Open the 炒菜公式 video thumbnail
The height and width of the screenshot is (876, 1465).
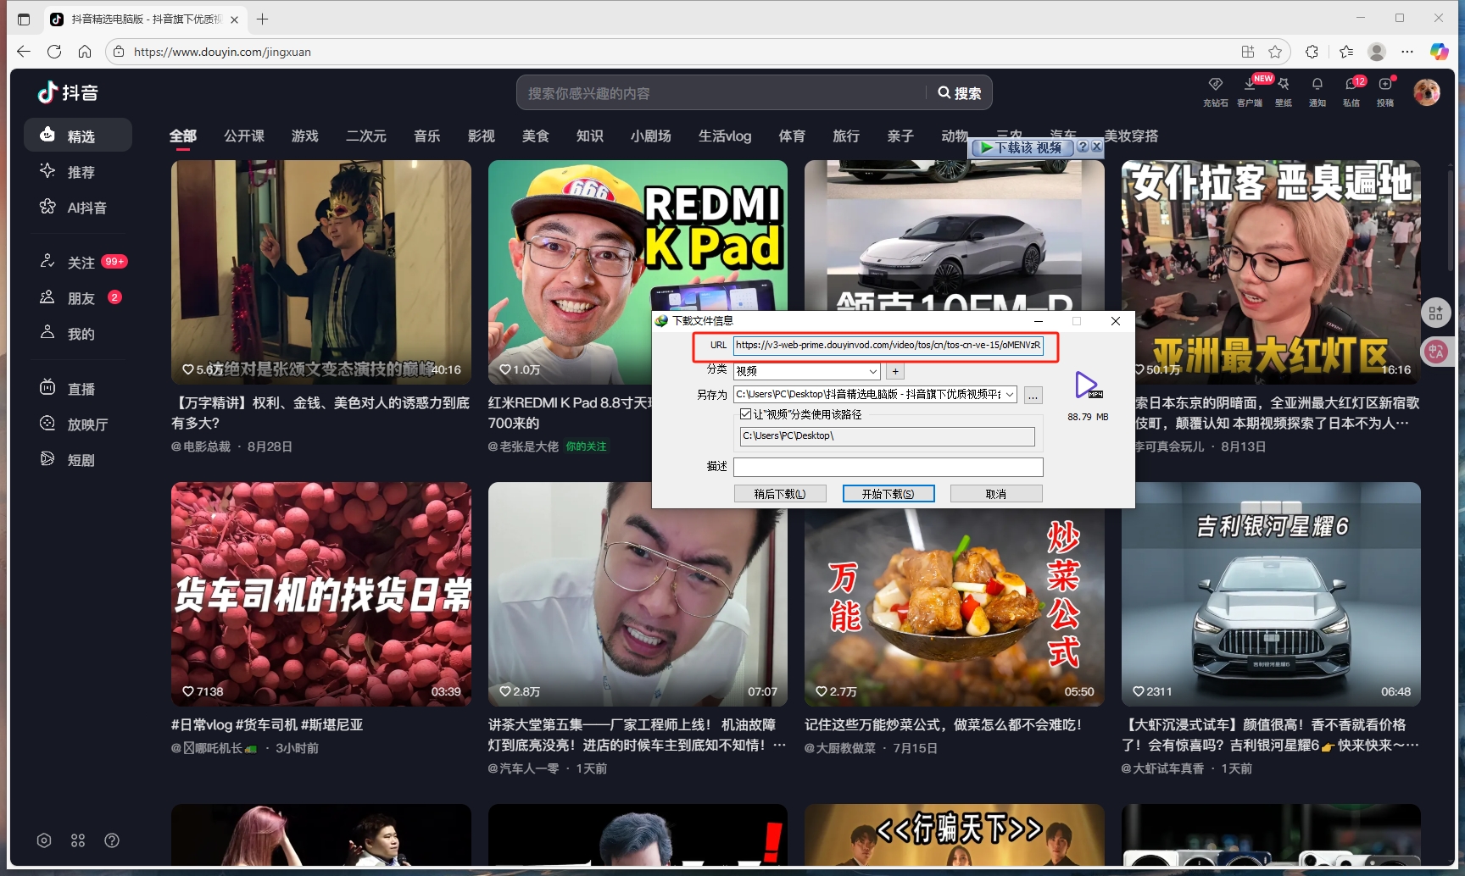point(955,607)
